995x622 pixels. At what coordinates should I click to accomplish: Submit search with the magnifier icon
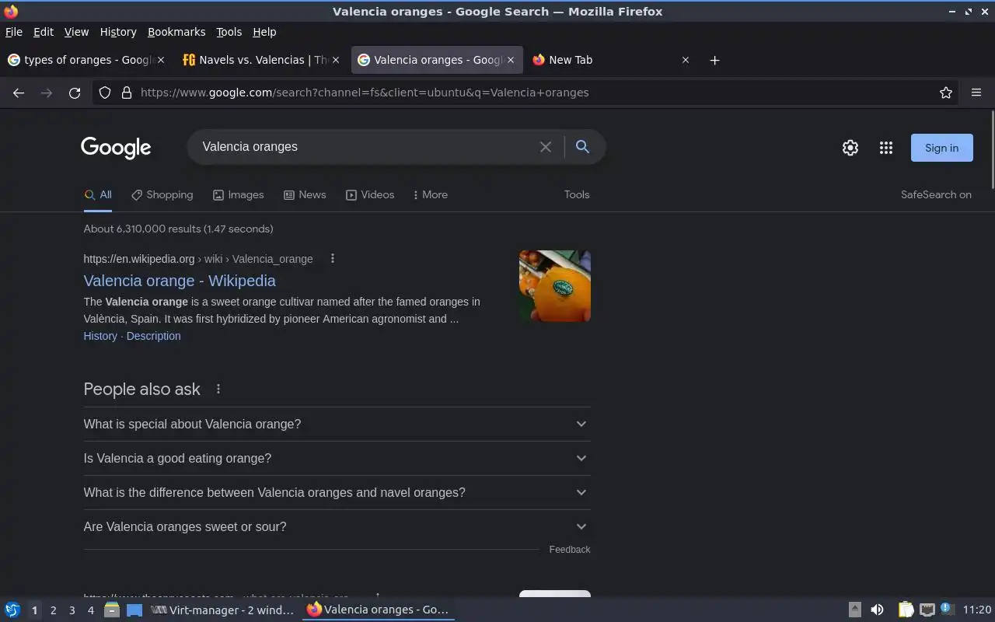coord(582,147)
